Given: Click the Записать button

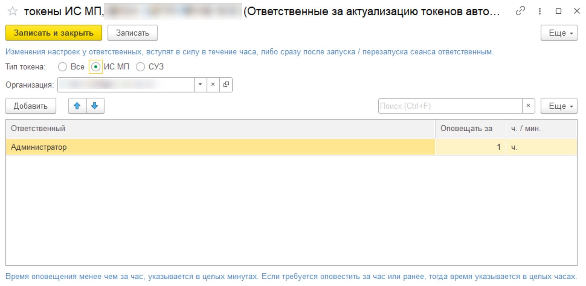Looking at the screenshot, I should click(x=133, y=33).
